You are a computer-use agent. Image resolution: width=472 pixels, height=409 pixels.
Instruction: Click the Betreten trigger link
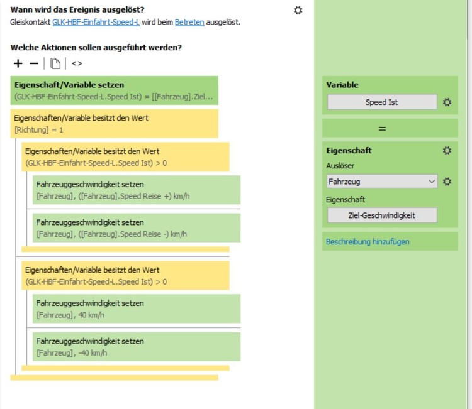(x=188, y=22)
